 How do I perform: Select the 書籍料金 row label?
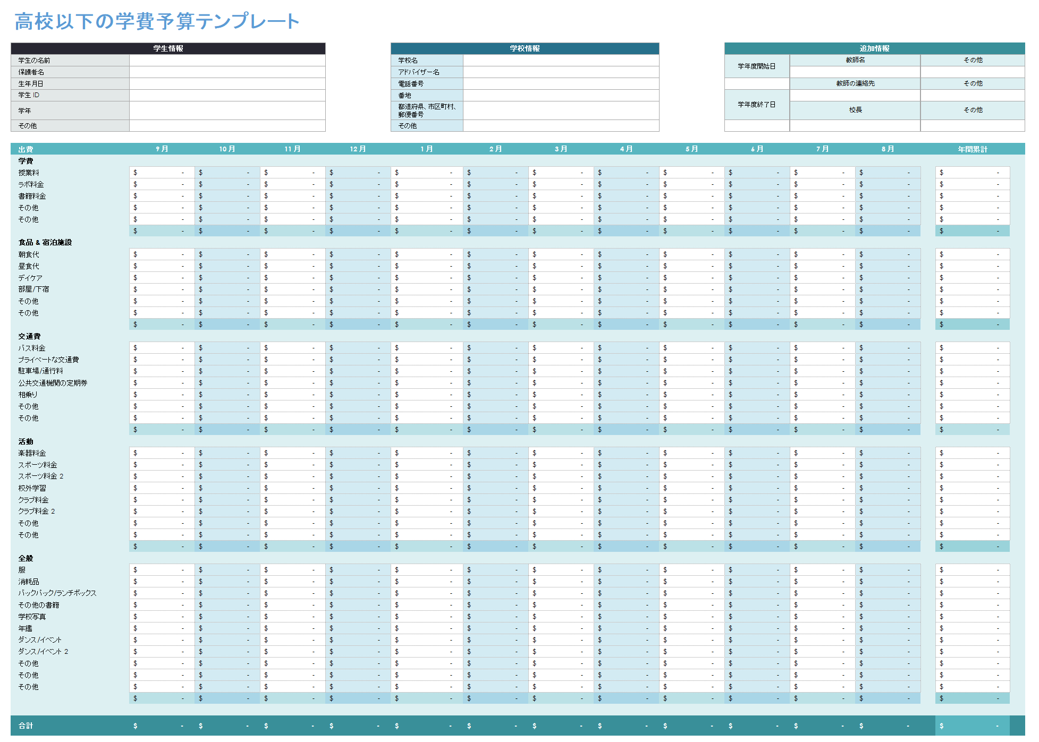32,196
